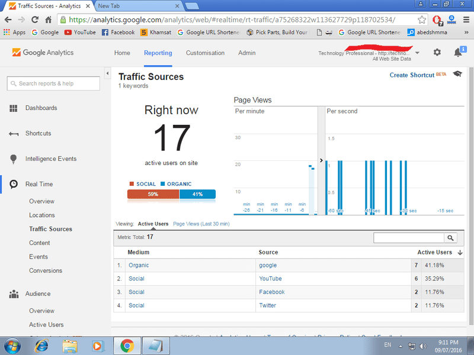This screenshot has height=355, width=474.
Task: Click the table search magnifier button
Action: point(451,238)
